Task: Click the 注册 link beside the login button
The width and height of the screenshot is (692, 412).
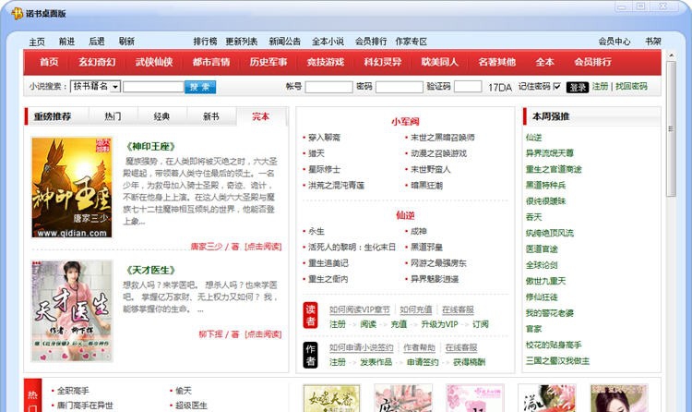Action: pyautogui.click(x=601, y=86)
